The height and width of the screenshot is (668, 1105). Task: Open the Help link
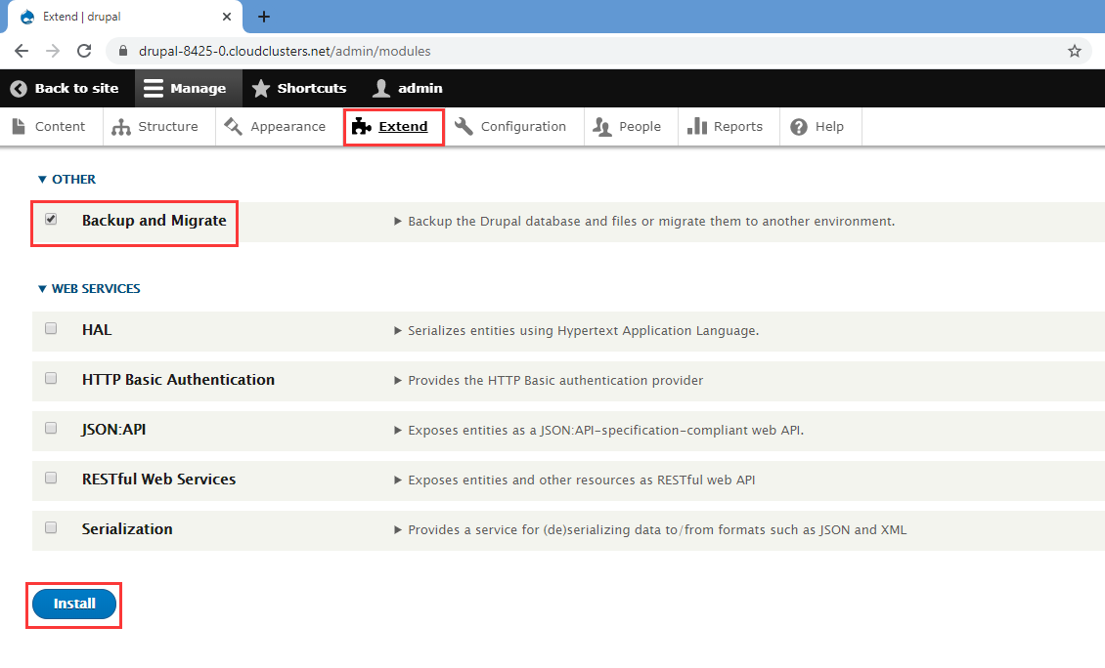coord(818,127)
